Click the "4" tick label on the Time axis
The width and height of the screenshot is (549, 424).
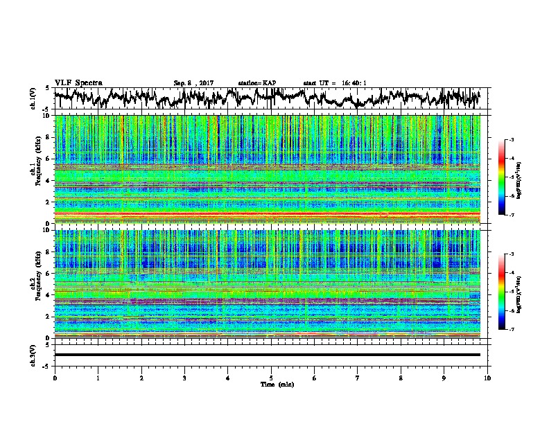click(228, 378)
